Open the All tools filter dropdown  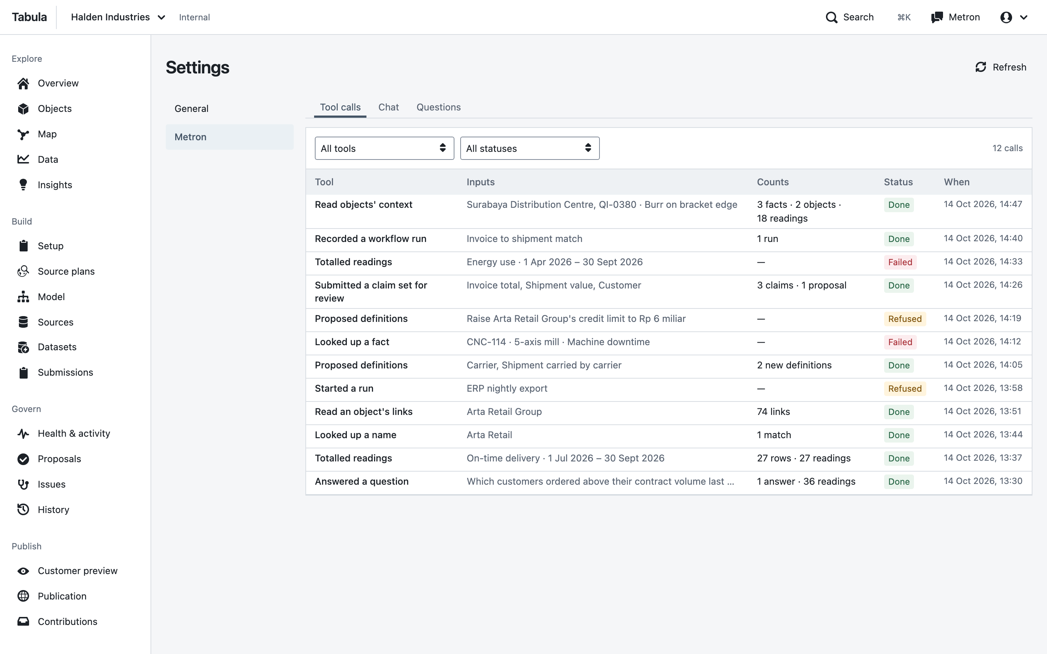384,148
